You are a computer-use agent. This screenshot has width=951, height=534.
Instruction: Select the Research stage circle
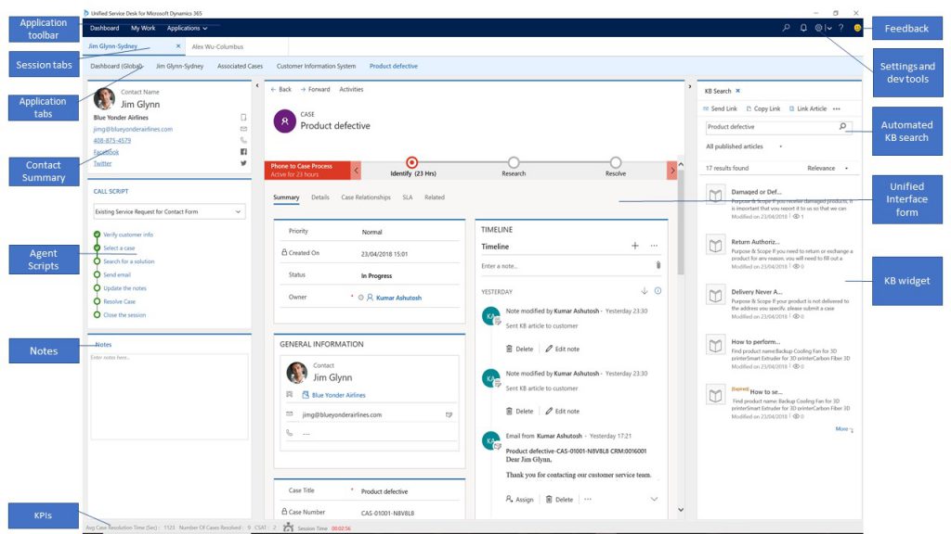pos(514,162)
